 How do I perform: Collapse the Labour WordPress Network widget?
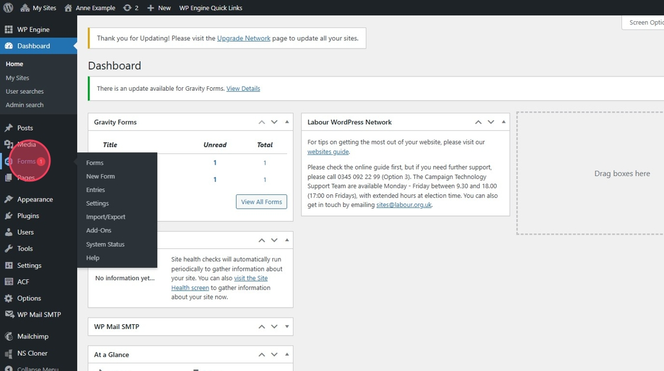(x=503, y=122)
